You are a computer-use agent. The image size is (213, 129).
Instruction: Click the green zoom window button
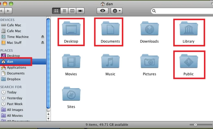(x=11, y=4)
